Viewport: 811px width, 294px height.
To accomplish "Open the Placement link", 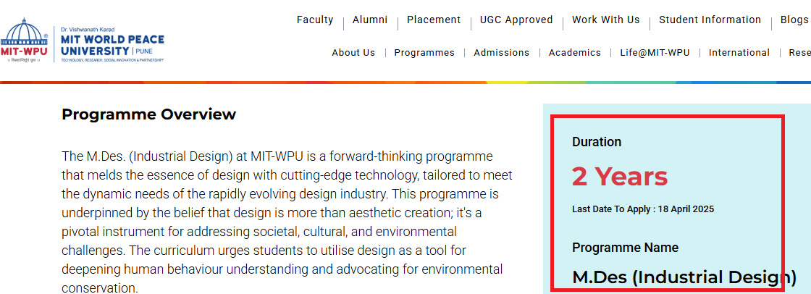I will tap(434, 20).
